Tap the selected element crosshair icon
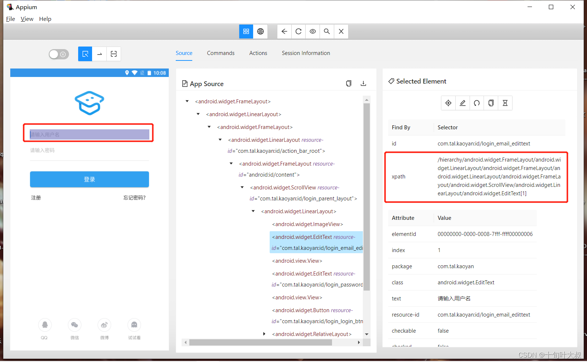 pyautogui.click(x=448, y=103)
